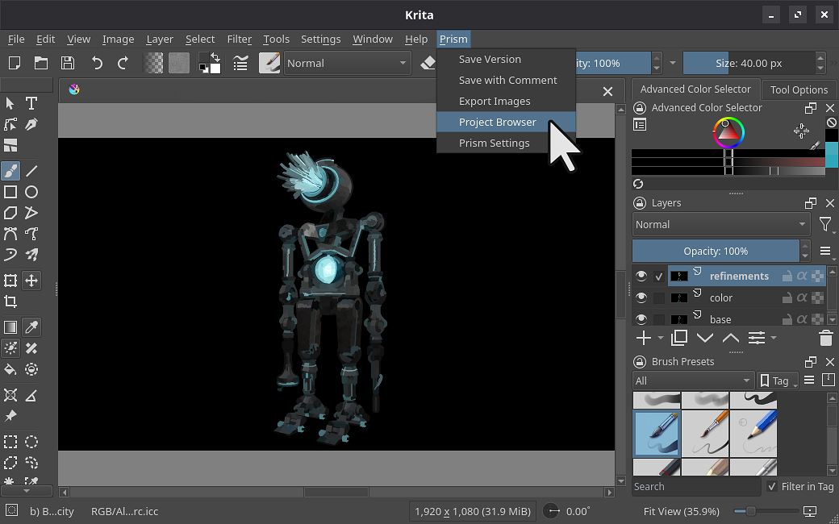Expand more toolbox tools arrow

pyautogui.click(x=26, y=490)
